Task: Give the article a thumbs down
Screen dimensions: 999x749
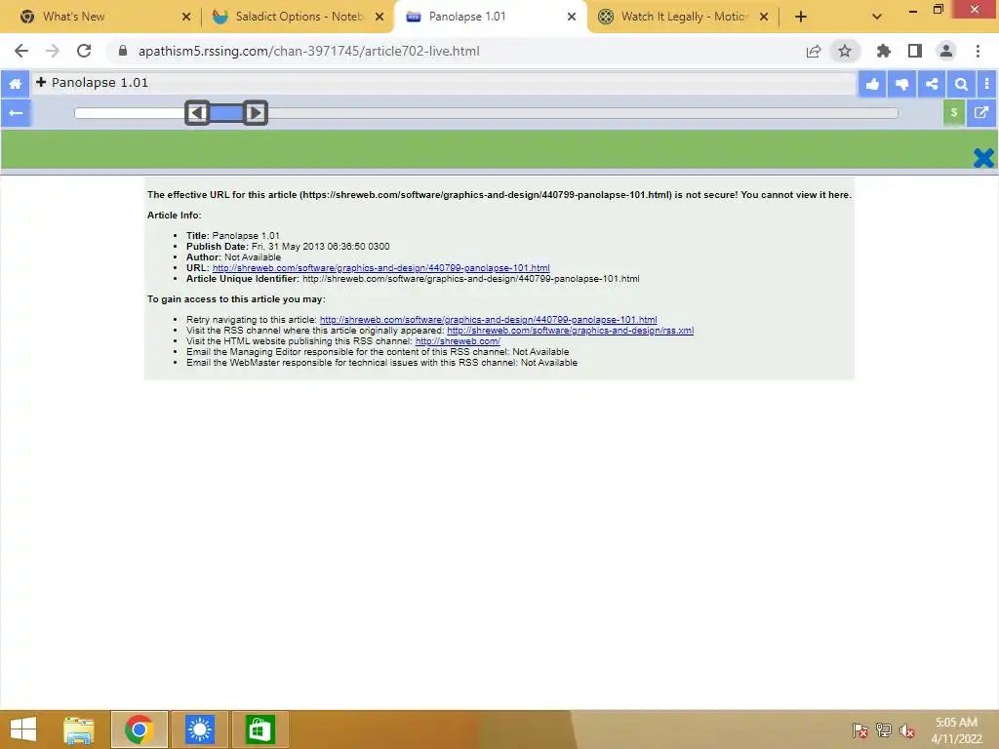Action: click(902, 84)
